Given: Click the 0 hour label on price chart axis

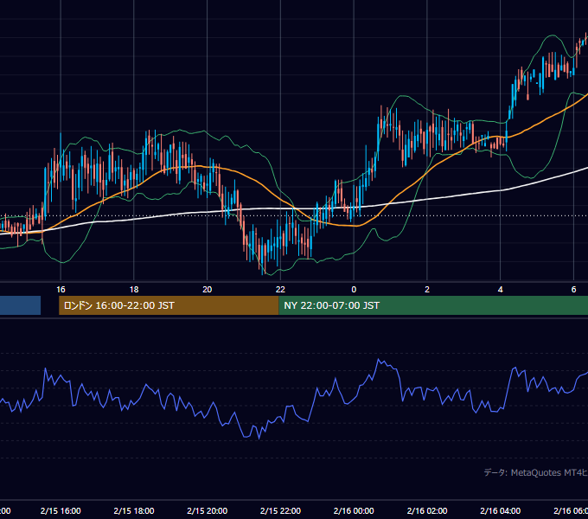Looking at the screenshot, I should pos(354,289).
